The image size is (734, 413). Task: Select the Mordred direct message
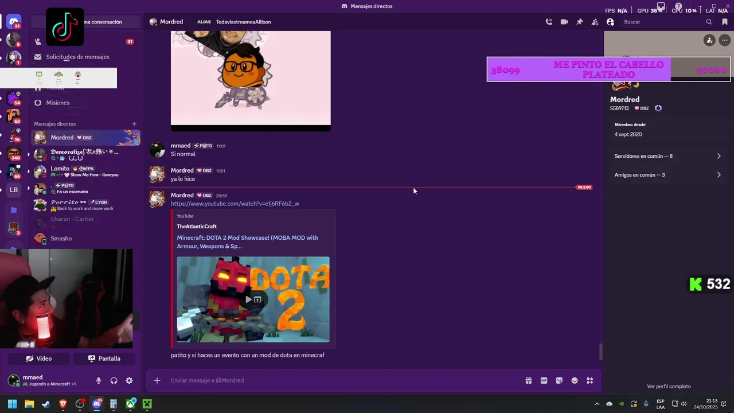[86, 138]
